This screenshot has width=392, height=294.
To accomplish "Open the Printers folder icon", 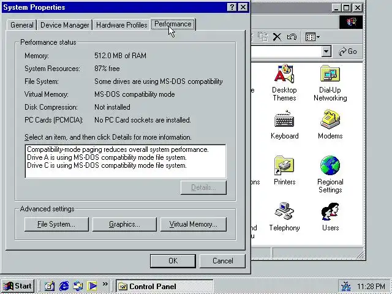I will tap(284, 170).
